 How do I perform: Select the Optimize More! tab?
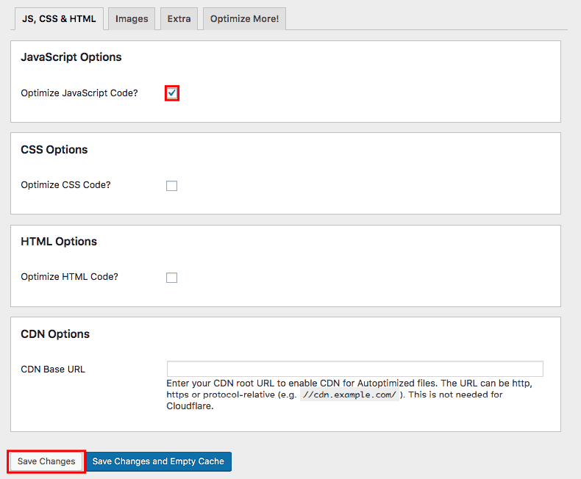[x=244, y=19]
